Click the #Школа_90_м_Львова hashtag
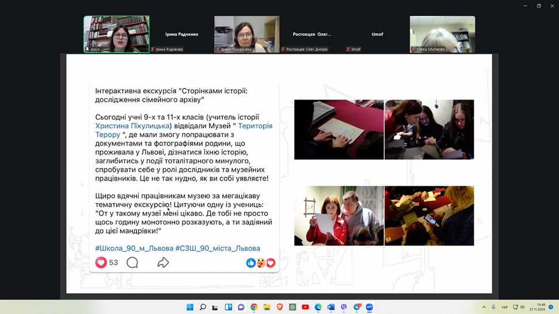This screenshot has width=559, height=314. [x=134, y=248]
